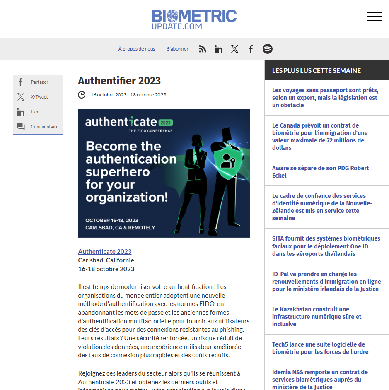Click the Authenticate conference banner image
Image resolution: width=389 pixels, height=390 pixels.
coord(164,173)
